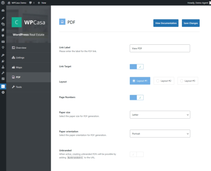211x171 pixels.
Task: Click the active WPCasa C icon in sidebar
Action: point(3,87)
